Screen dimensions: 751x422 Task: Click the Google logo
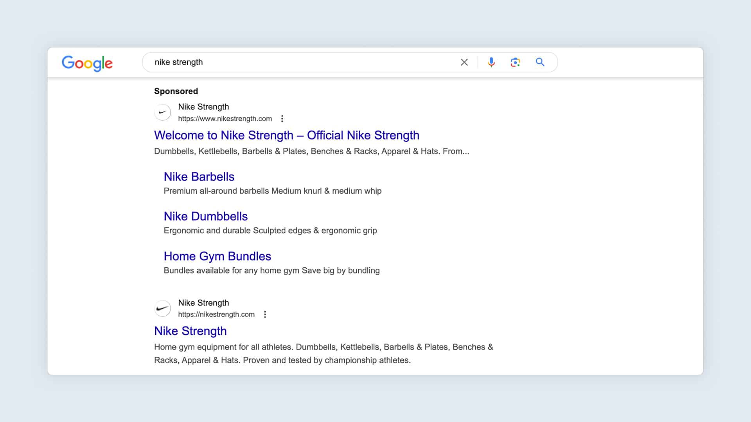click(x=87, y=63)
